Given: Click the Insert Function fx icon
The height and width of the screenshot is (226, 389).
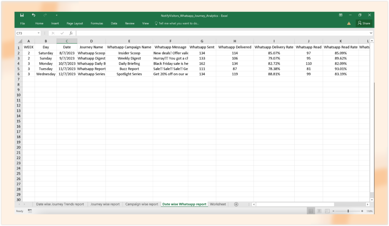Looking at the screenshot, I should tap(71, 33).
